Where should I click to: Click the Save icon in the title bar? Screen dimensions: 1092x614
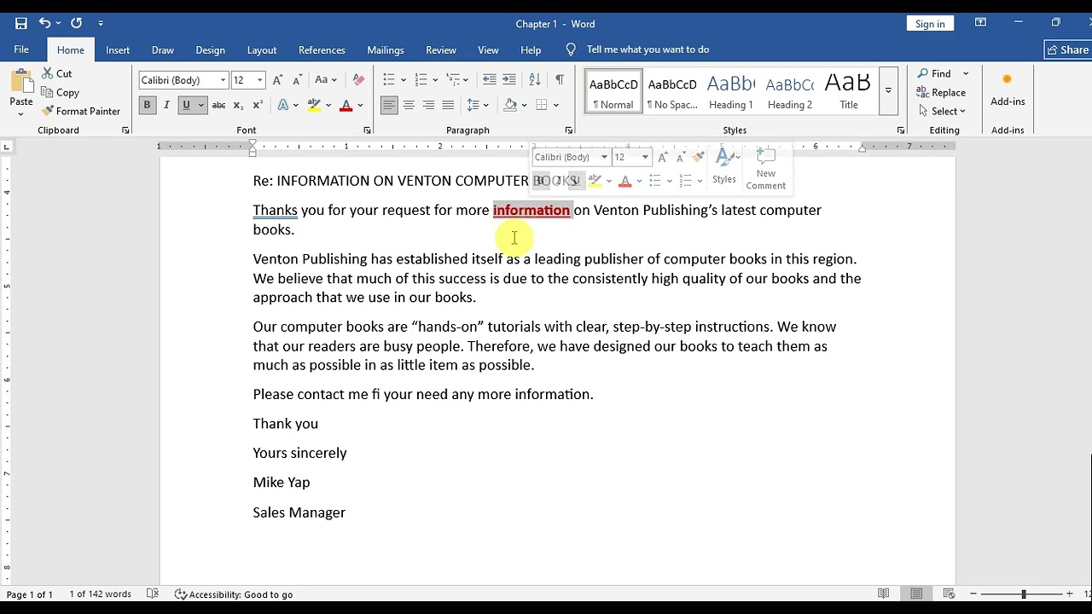pos(21,23)
